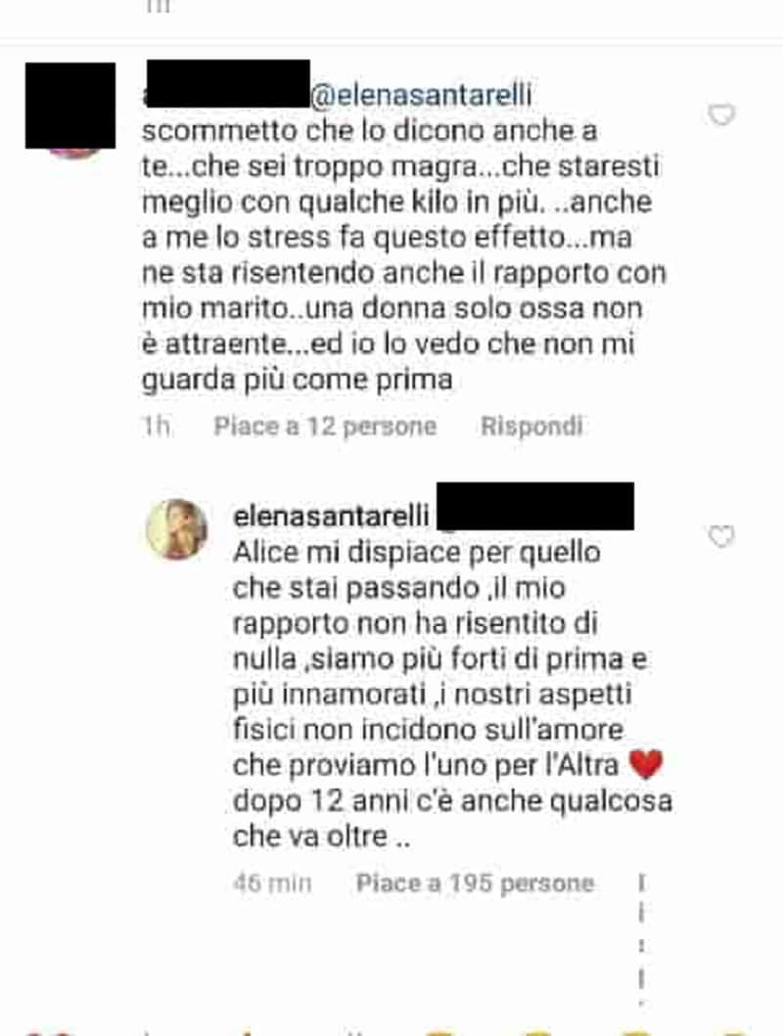The image size is (783, 1036).
Task: Select the comment text starting with scommetto
Action: pos(403,255)
